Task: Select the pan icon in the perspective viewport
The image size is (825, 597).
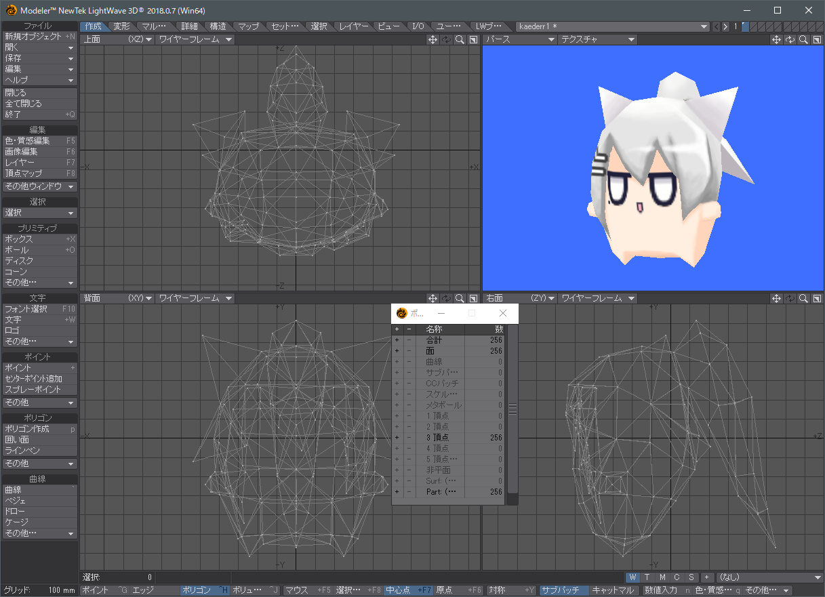Action: tap(776, 39)
